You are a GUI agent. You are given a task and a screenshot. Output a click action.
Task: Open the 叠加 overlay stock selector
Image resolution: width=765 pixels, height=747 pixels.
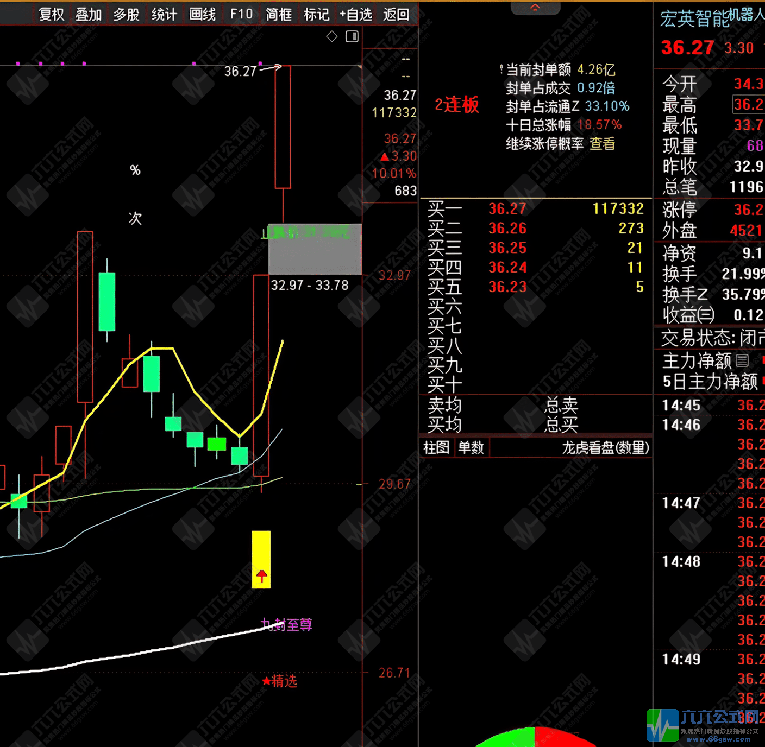(x=88, y=15)
